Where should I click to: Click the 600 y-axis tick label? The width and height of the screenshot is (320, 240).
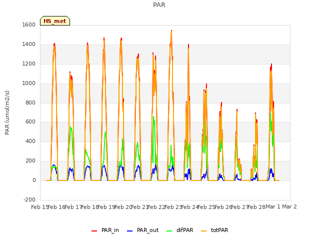30,122
